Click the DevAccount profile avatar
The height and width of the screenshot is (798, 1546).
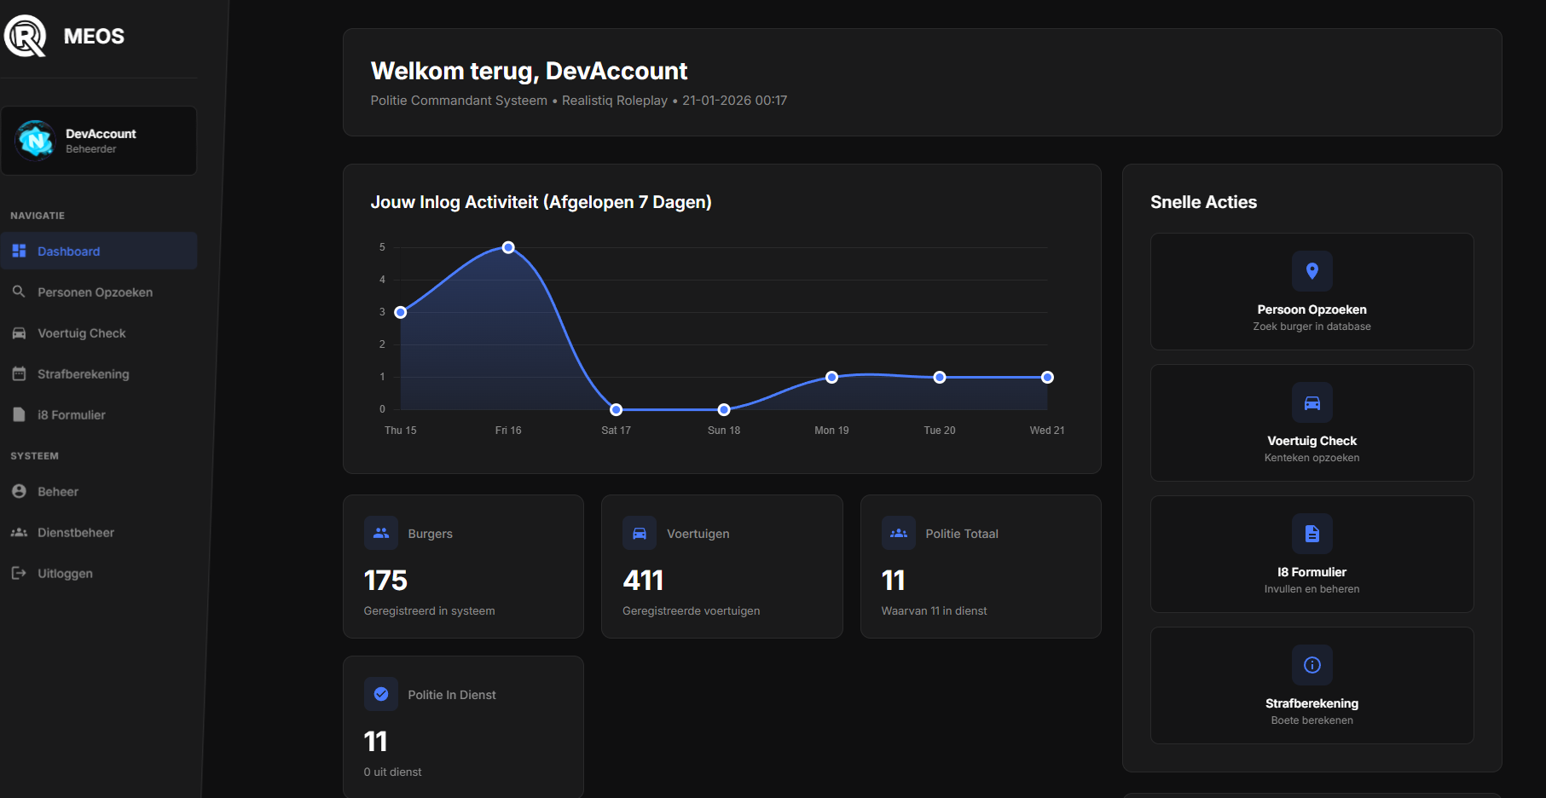coord(36,141)
